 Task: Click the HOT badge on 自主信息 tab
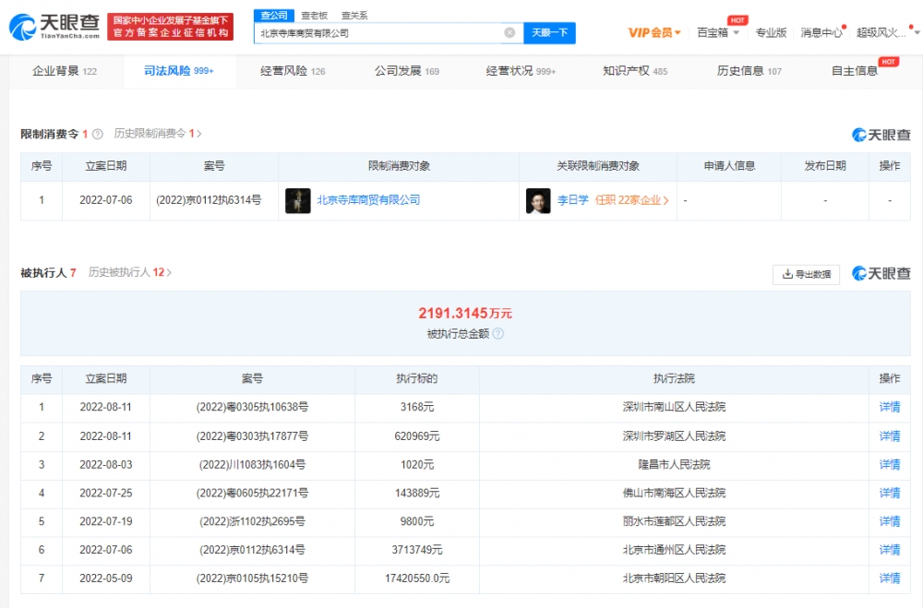coord(888,62)
